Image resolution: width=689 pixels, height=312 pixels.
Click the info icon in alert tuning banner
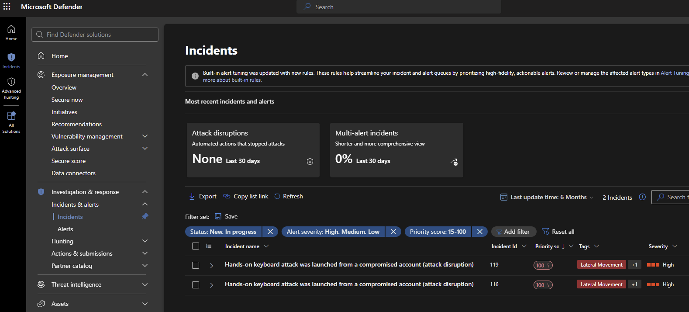tap(195, 76)
